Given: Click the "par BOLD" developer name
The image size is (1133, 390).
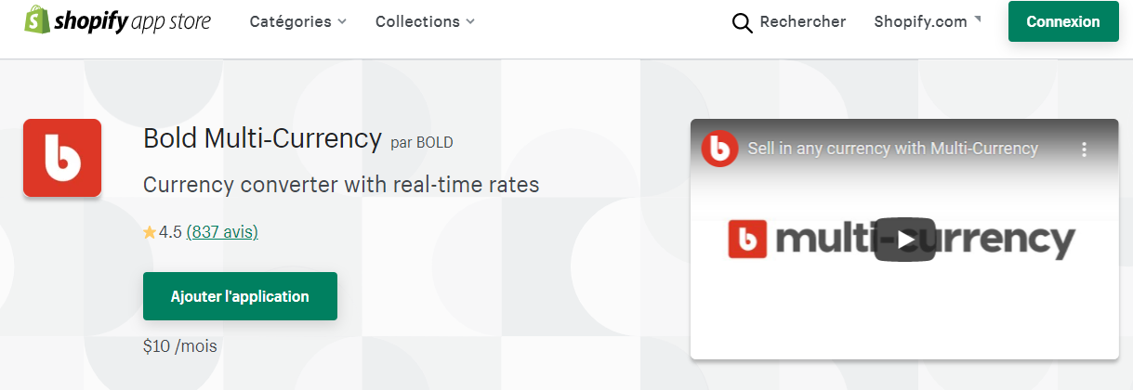Looking at the screenshot, I should coord(422,142).
